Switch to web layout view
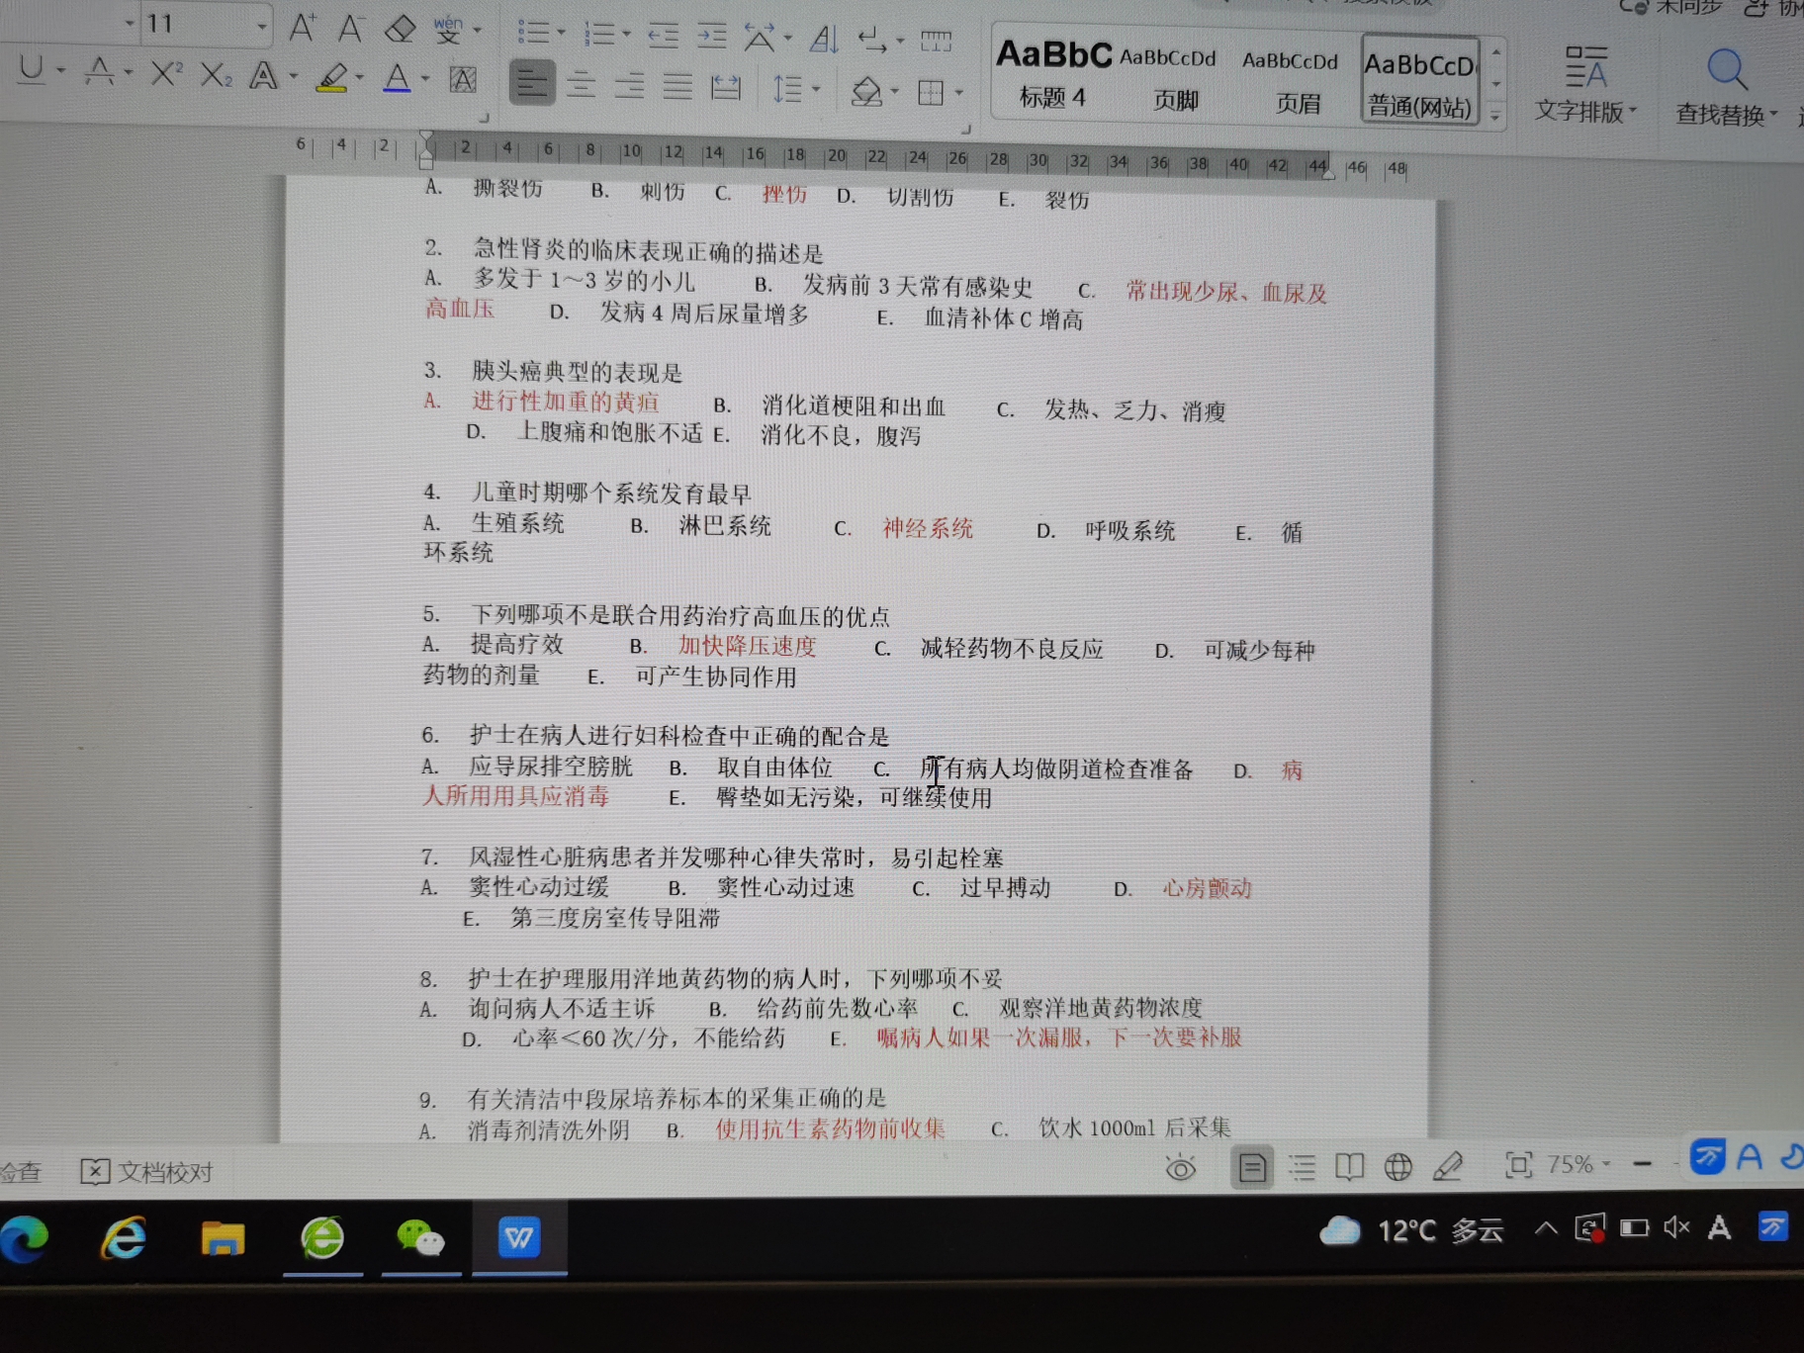 point(1398,1167)
